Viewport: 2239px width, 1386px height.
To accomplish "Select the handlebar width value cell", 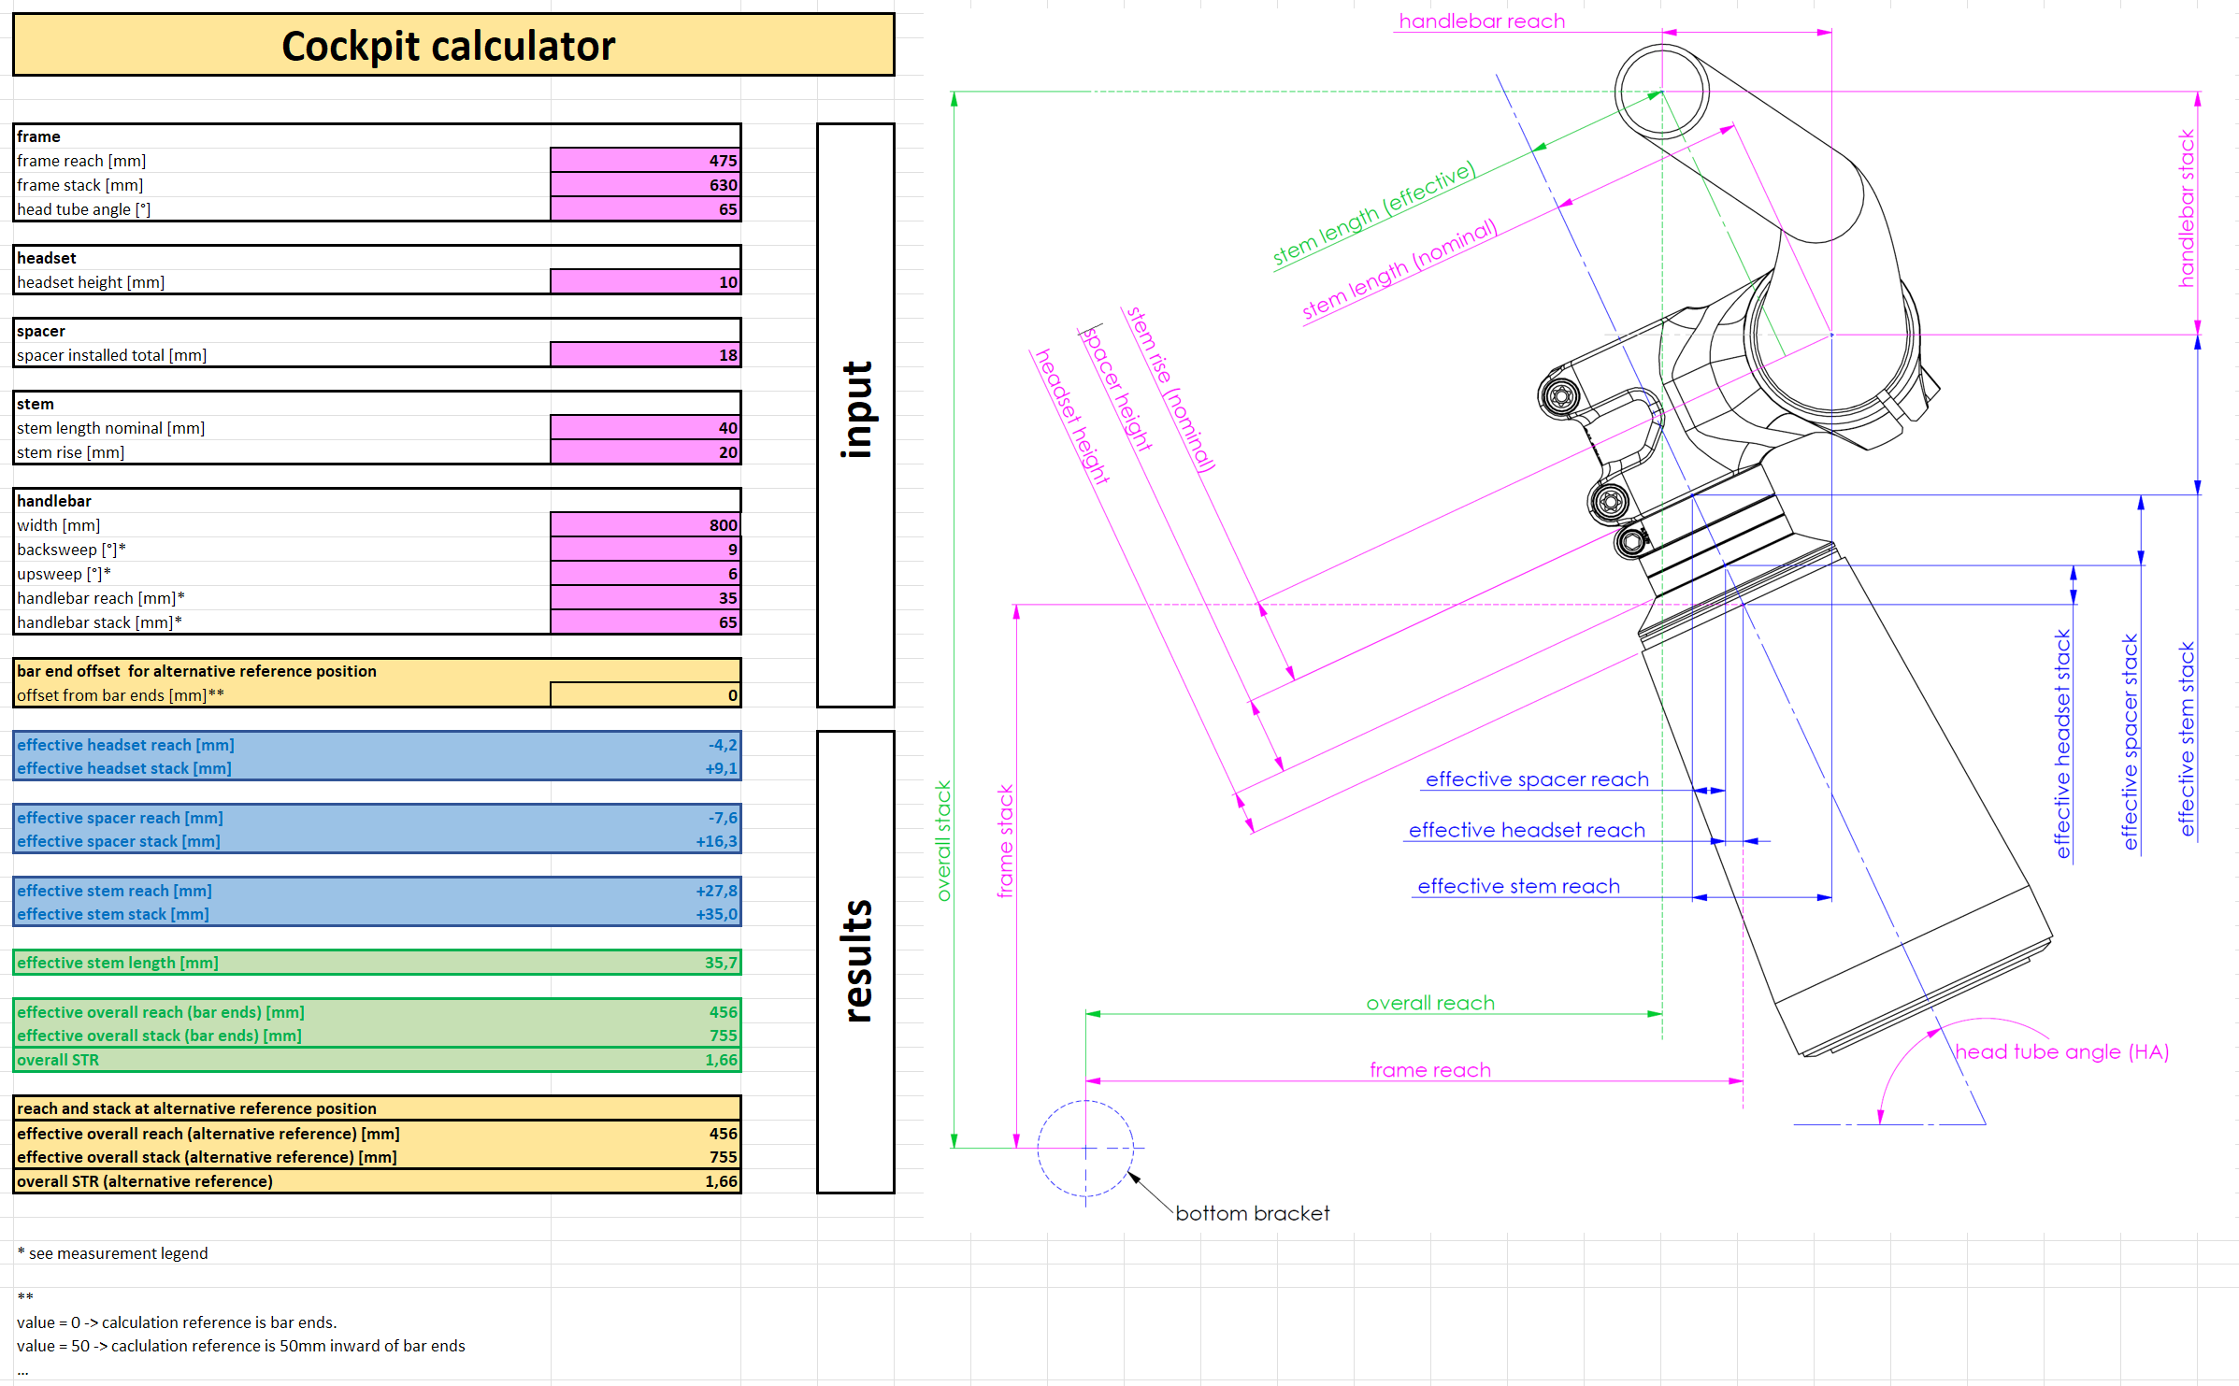I will pyautogui.click(x=645, y=525).
